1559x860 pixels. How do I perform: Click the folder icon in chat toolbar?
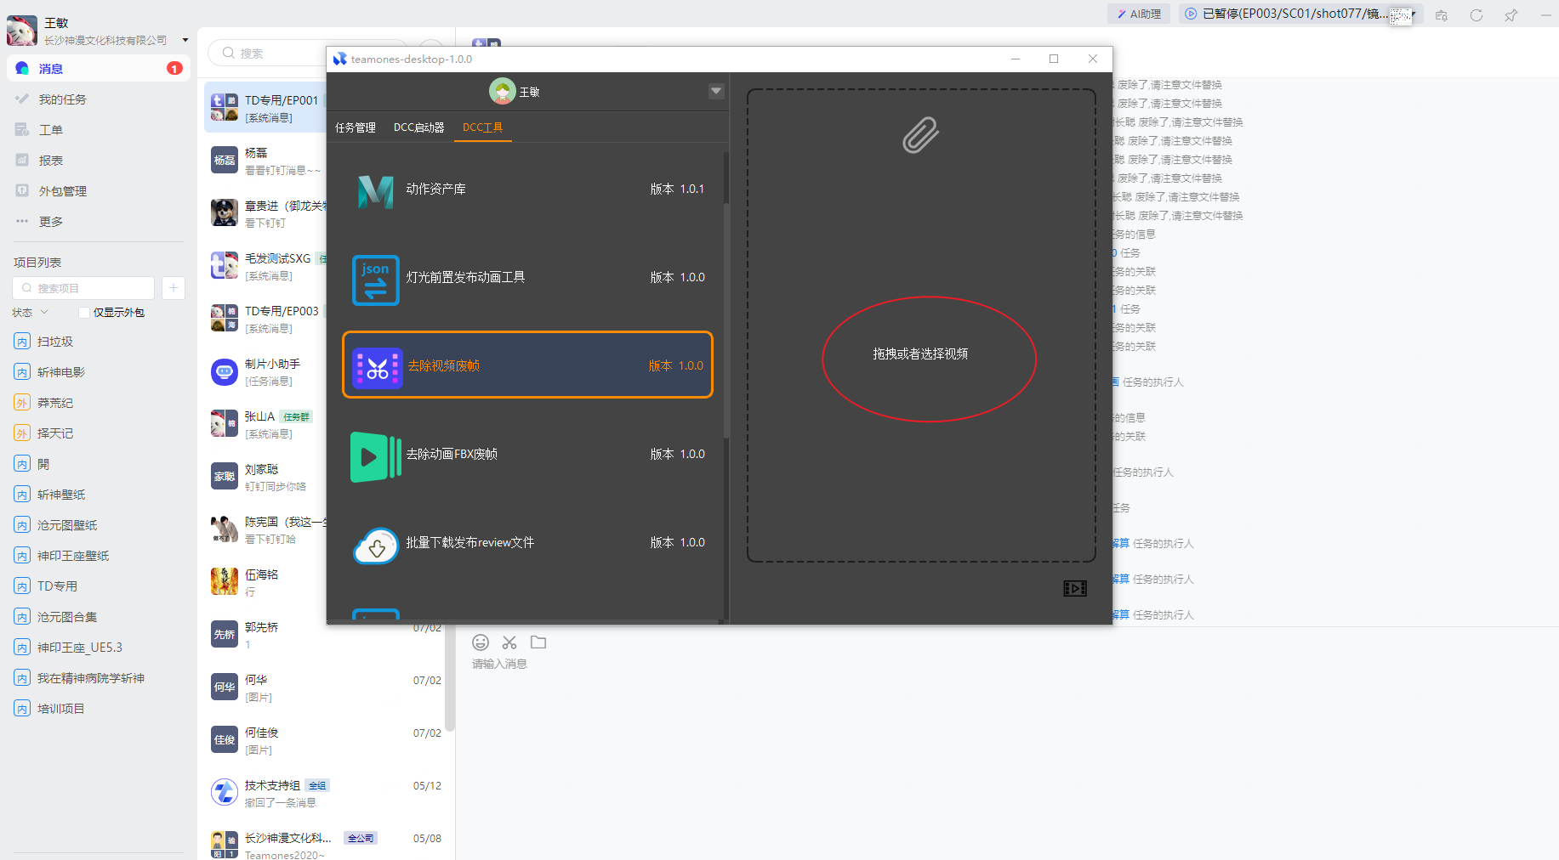(x=538, y=642)
